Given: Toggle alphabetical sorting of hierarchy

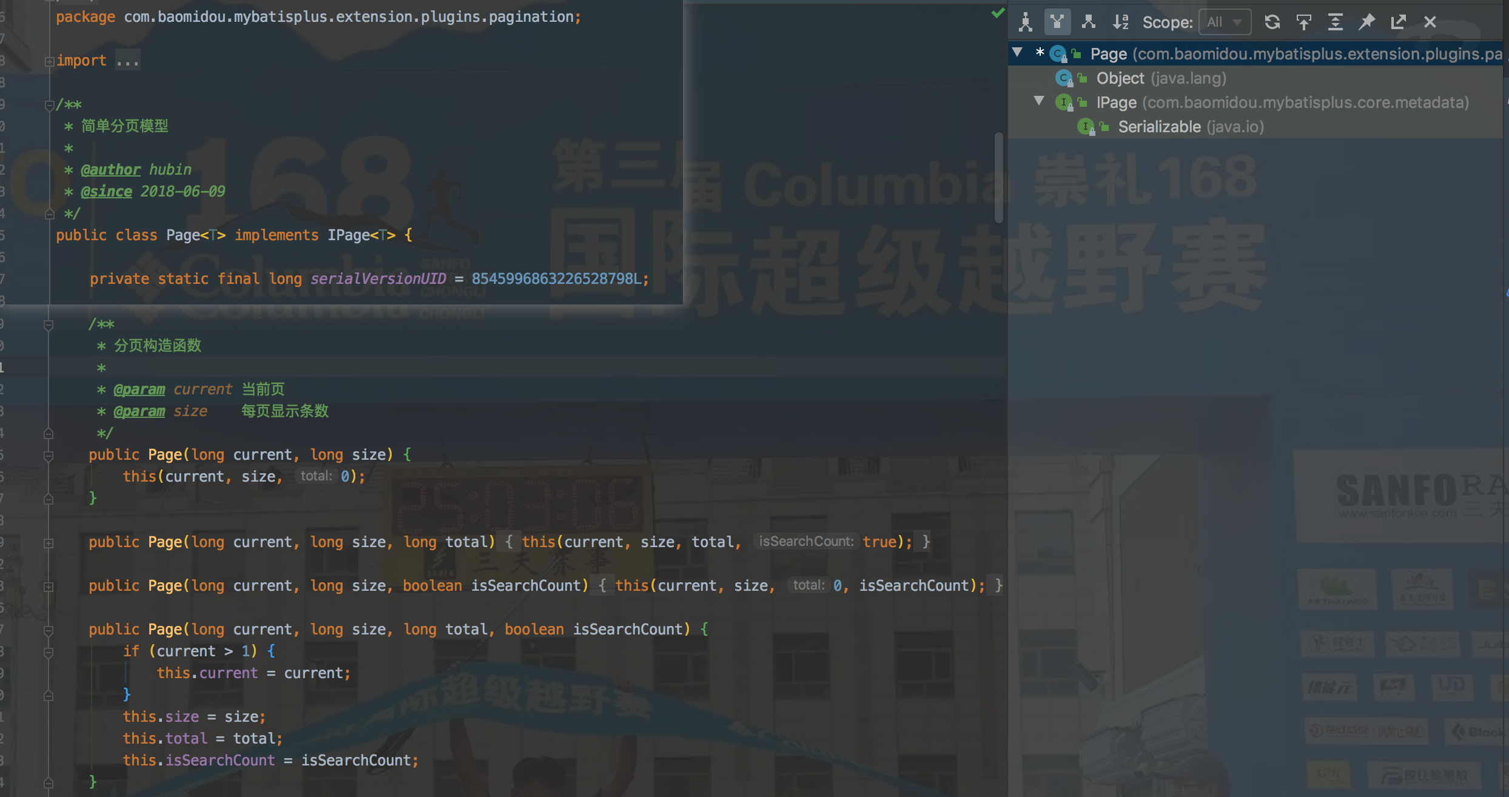Looking at the screenshot, I should [1121, 22].
